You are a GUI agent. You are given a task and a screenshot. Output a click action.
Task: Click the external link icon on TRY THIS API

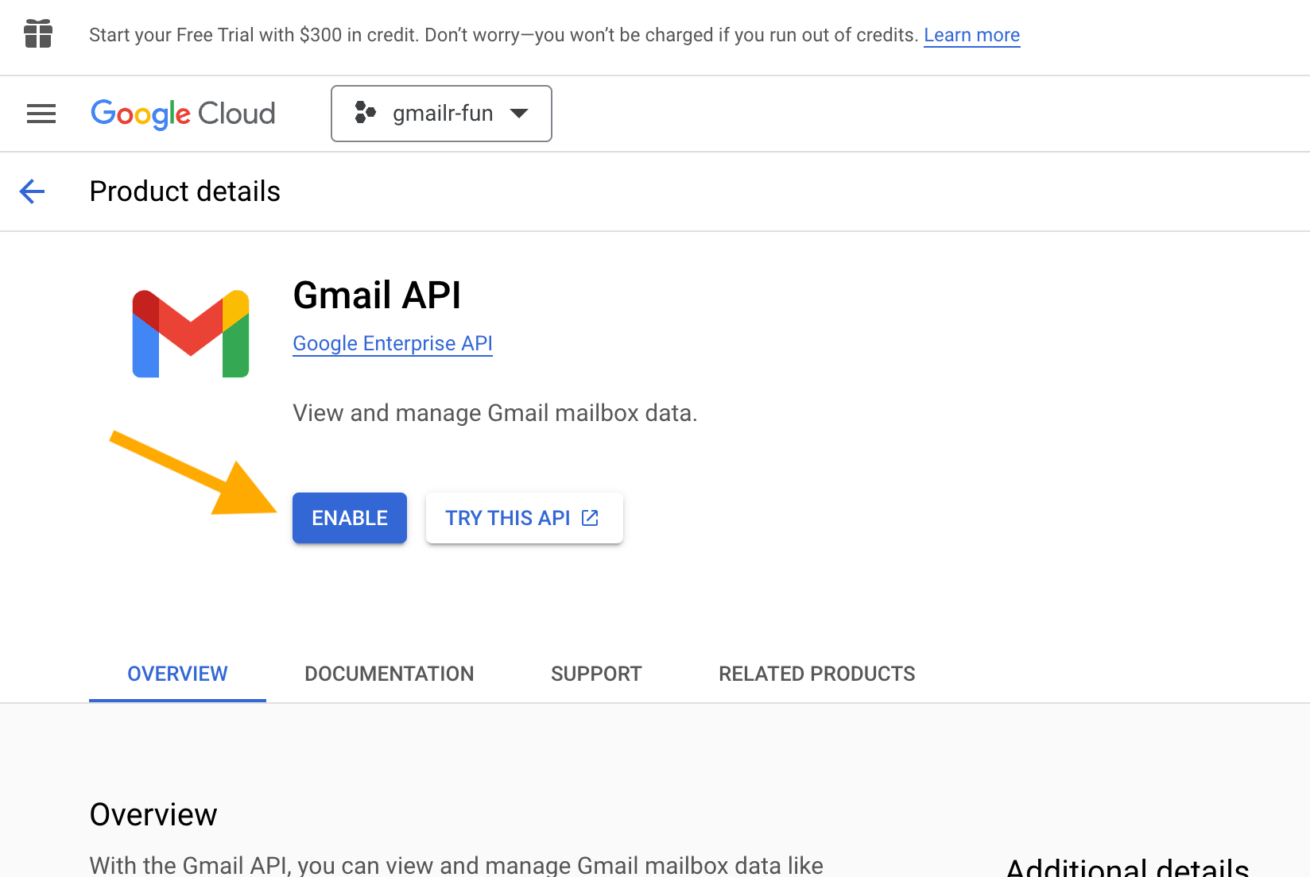click(590, 517)
